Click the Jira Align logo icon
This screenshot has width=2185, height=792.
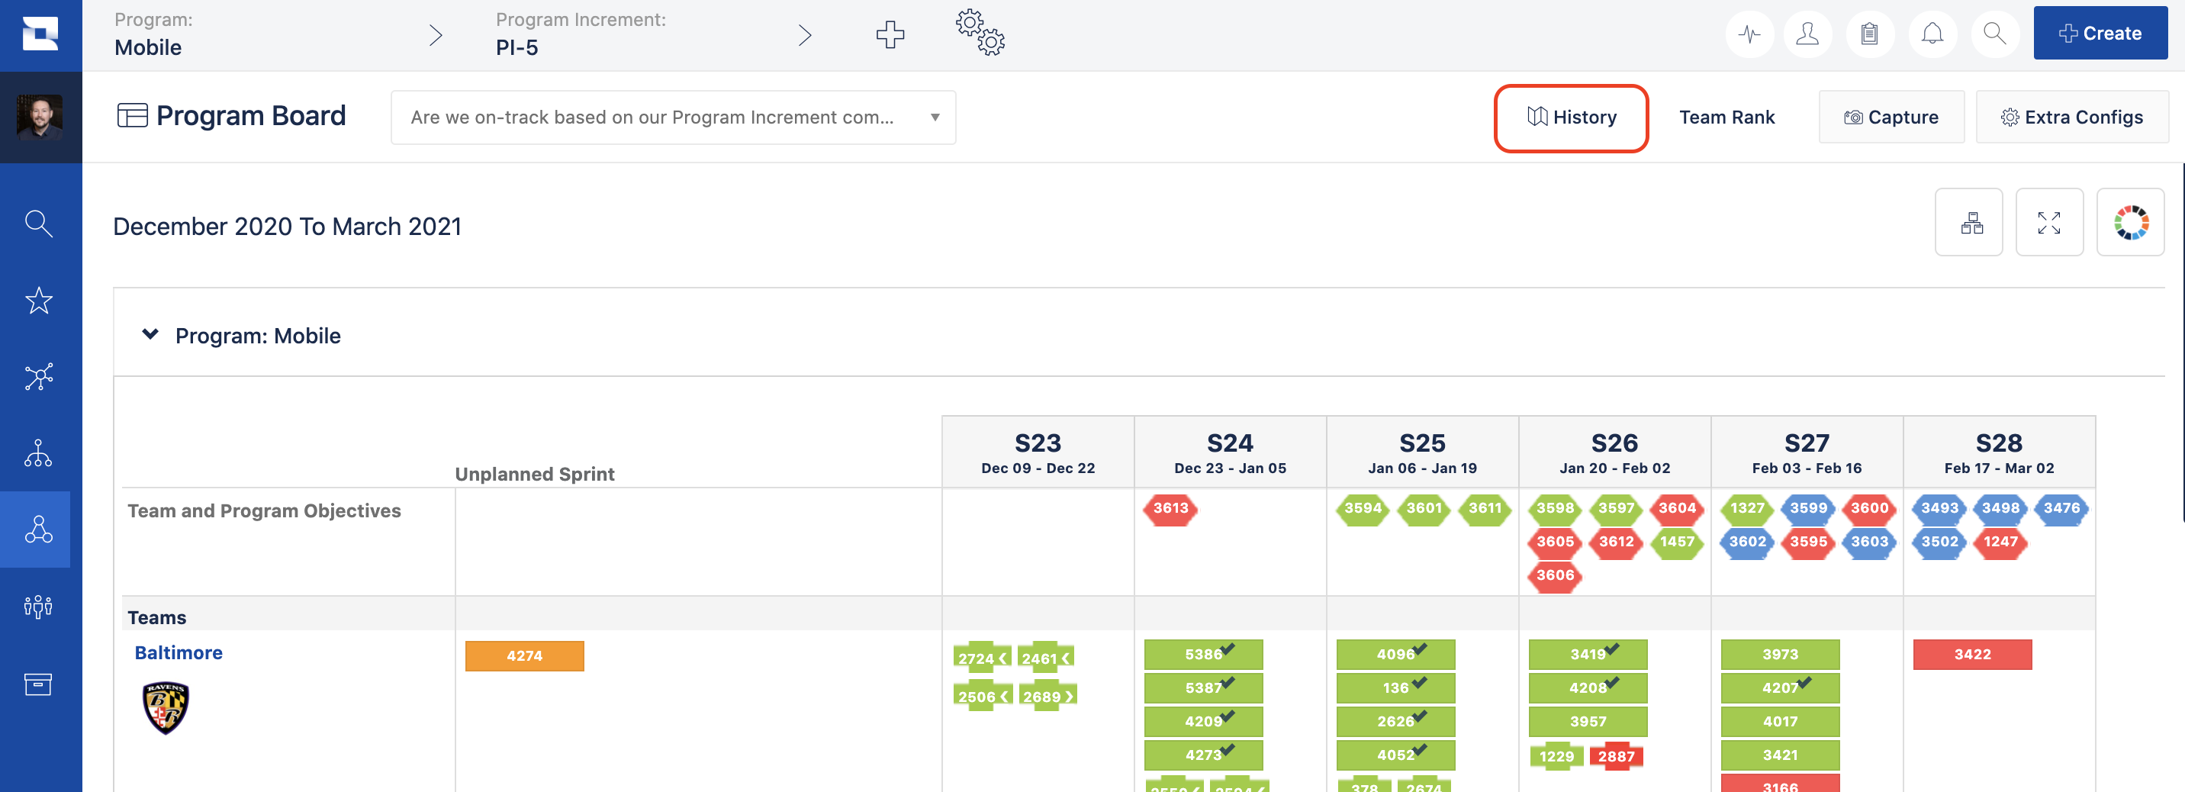click(x=40, y=34)
